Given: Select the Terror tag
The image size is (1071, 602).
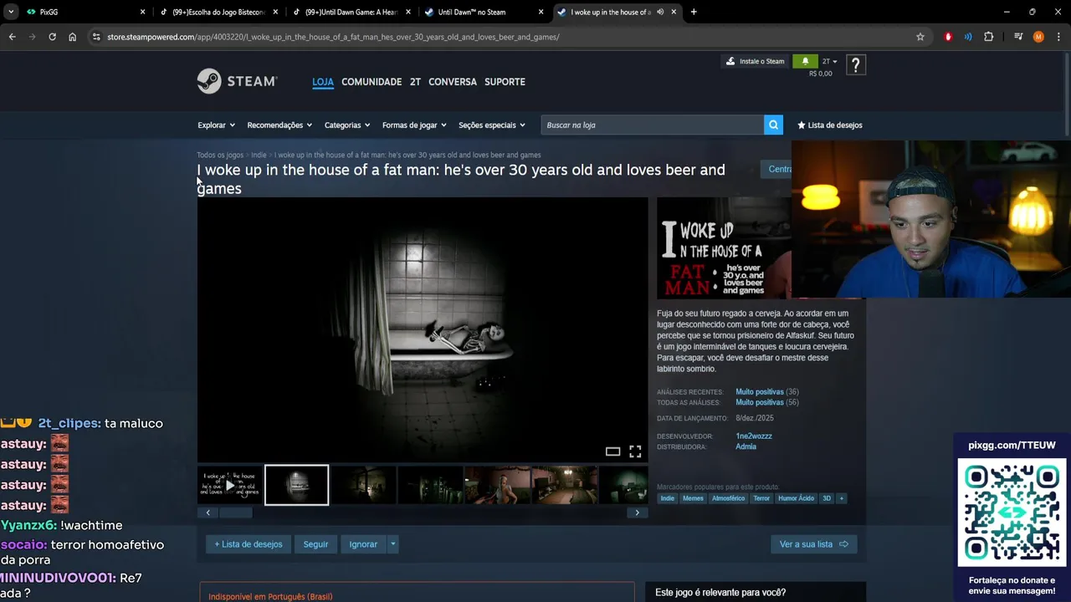Looking at the screenshot, I should coord(761,498).
